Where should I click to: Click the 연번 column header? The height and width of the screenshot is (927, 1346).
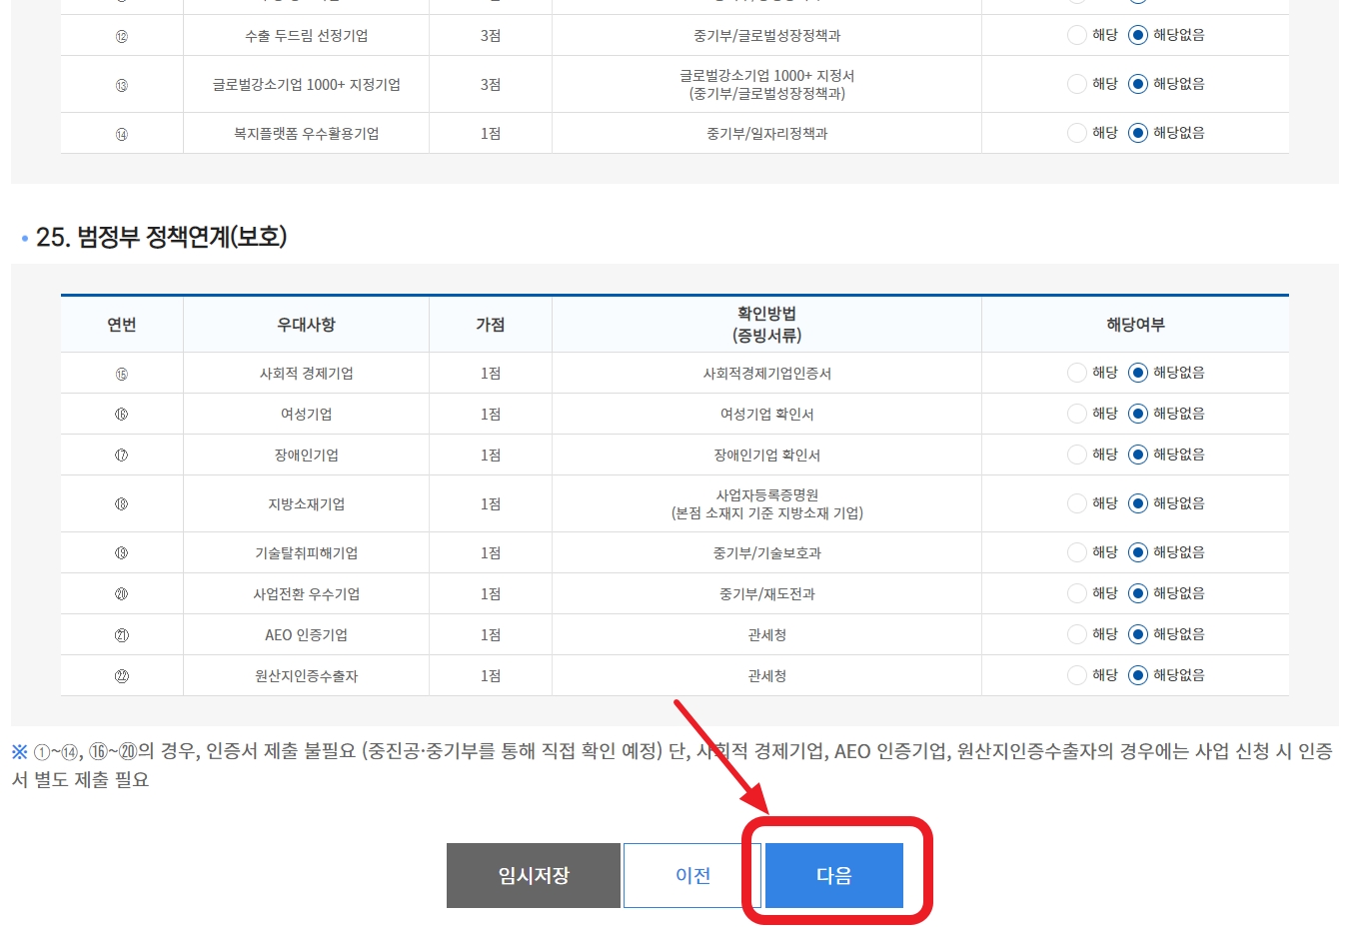click(x=122, y=325)
